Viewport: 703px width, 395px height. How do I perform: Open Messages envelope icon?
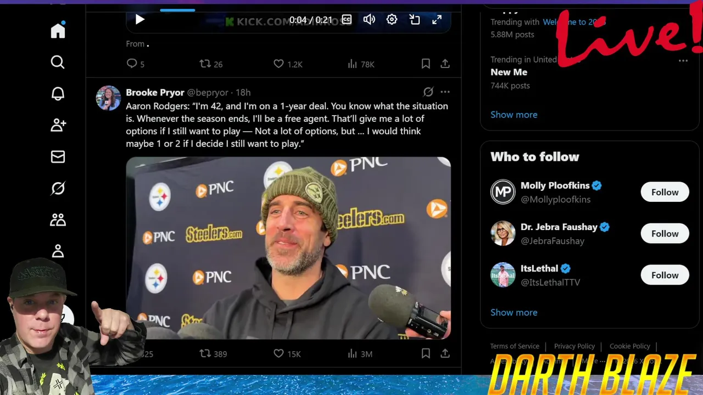click(x=58, y=157)
